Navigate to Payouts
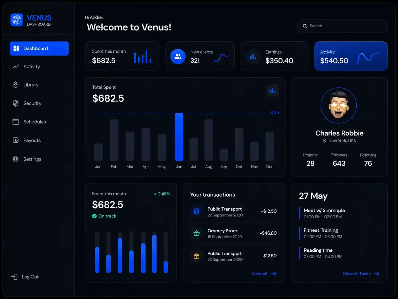The image size is (398, 299). (27, 140)
